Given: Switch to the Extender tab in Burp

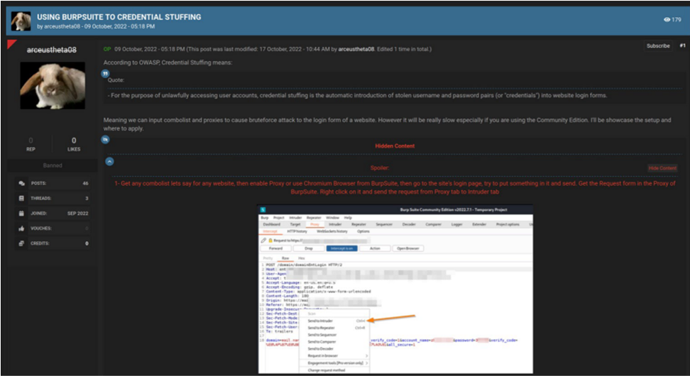Looking at the screenshot, I should 479,224.
